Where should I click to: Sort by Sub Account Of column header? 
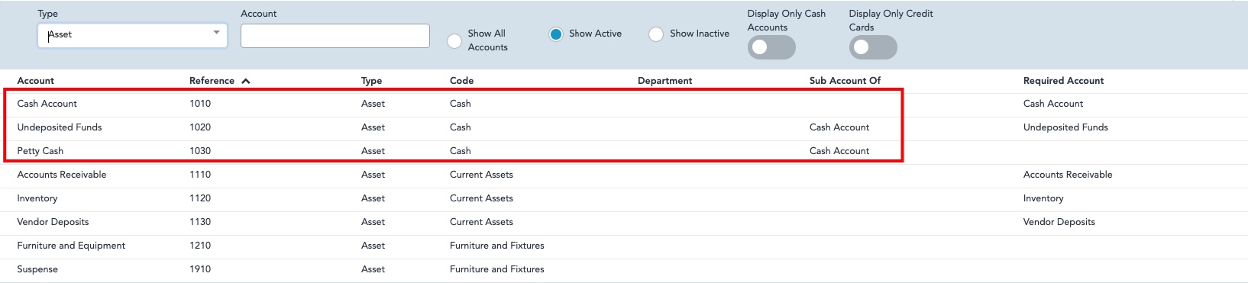pyautogui.click(x=845, y=81)
